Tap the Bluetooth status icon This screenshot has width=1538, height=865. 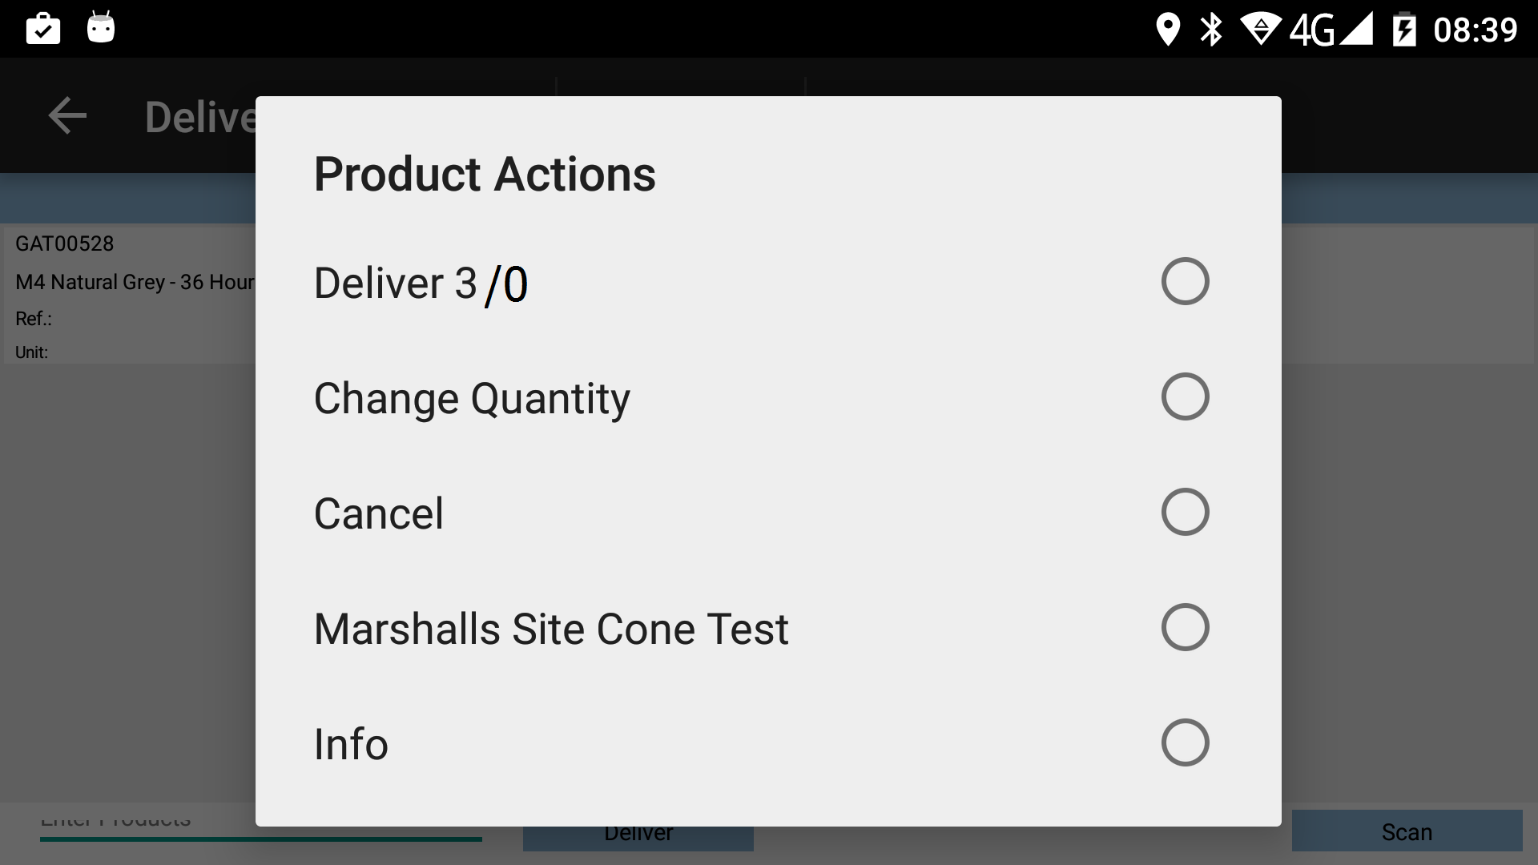[1211, 30]
